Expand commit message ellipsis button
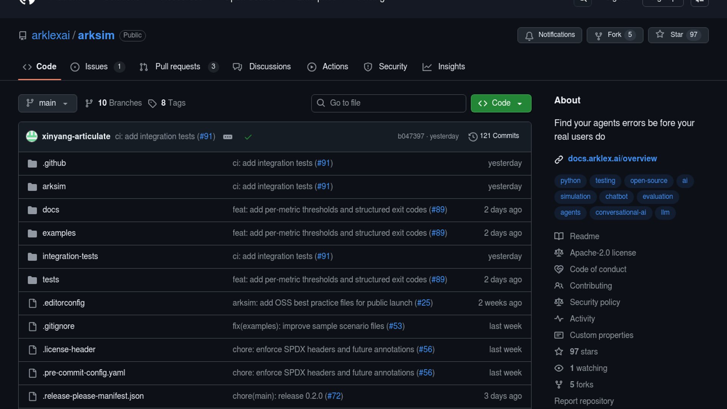The height and width of the screenshot is (409, 727). click(x=228, y=137)
